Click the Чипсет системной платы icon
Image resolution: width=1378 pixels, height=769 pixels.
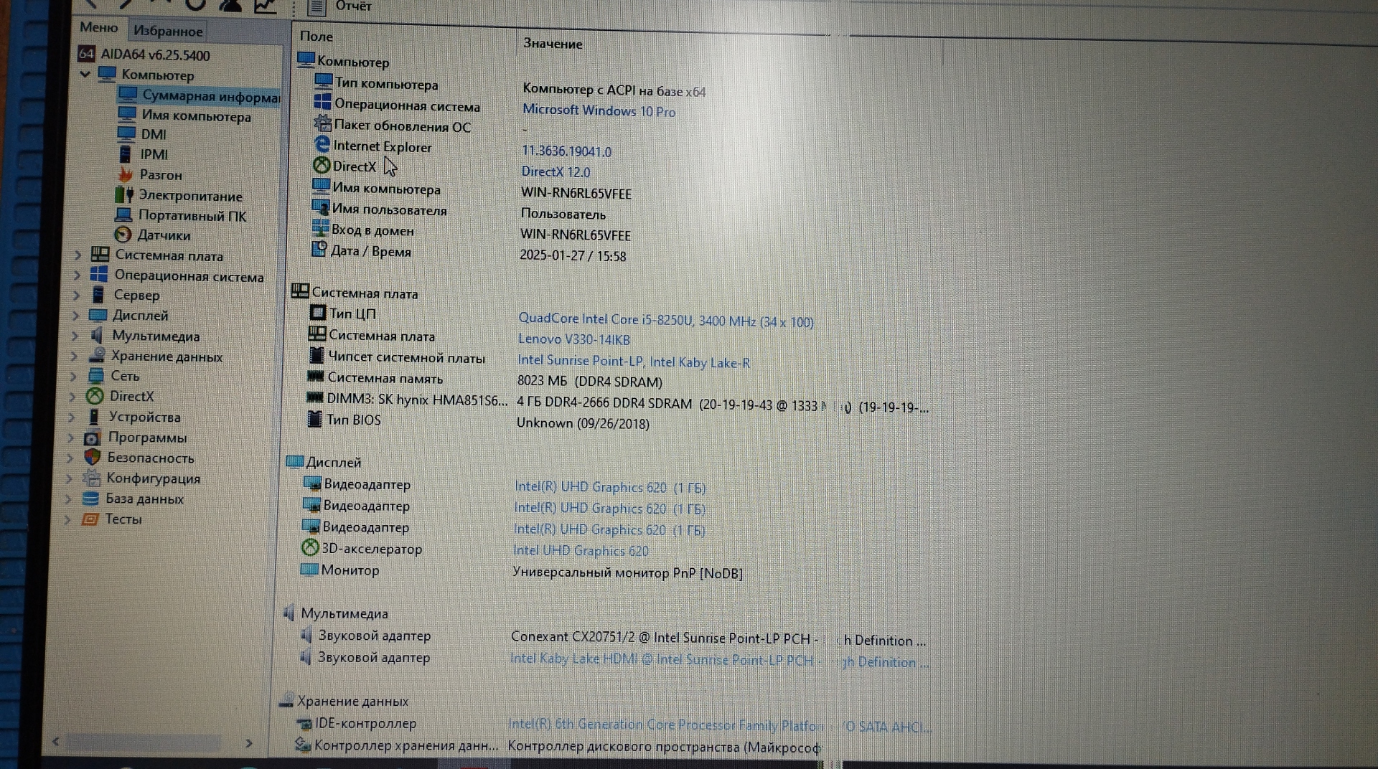(x=317, y=355)
